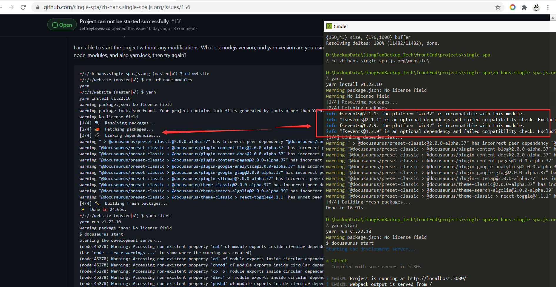This screenshot has height=287, width=556.
Task: Click the node --trace-warnings hint line
Action: coord(166,253)
